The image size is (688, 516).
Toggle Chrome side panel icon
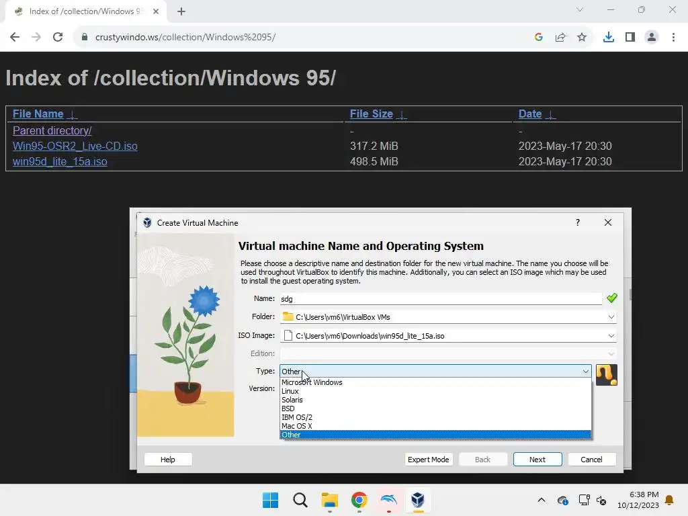(x=630, y=38)
